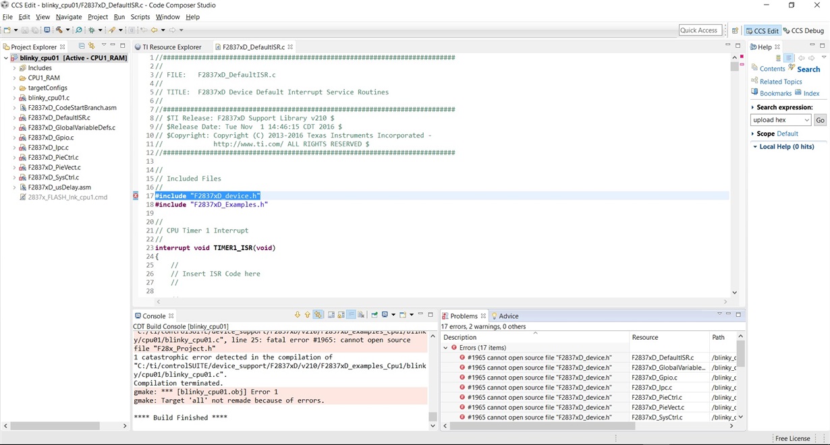This screenshot has width=830, height=445.
Task: Open the Scripts menu
Action: pyautogui.click(x=140, y=17)
